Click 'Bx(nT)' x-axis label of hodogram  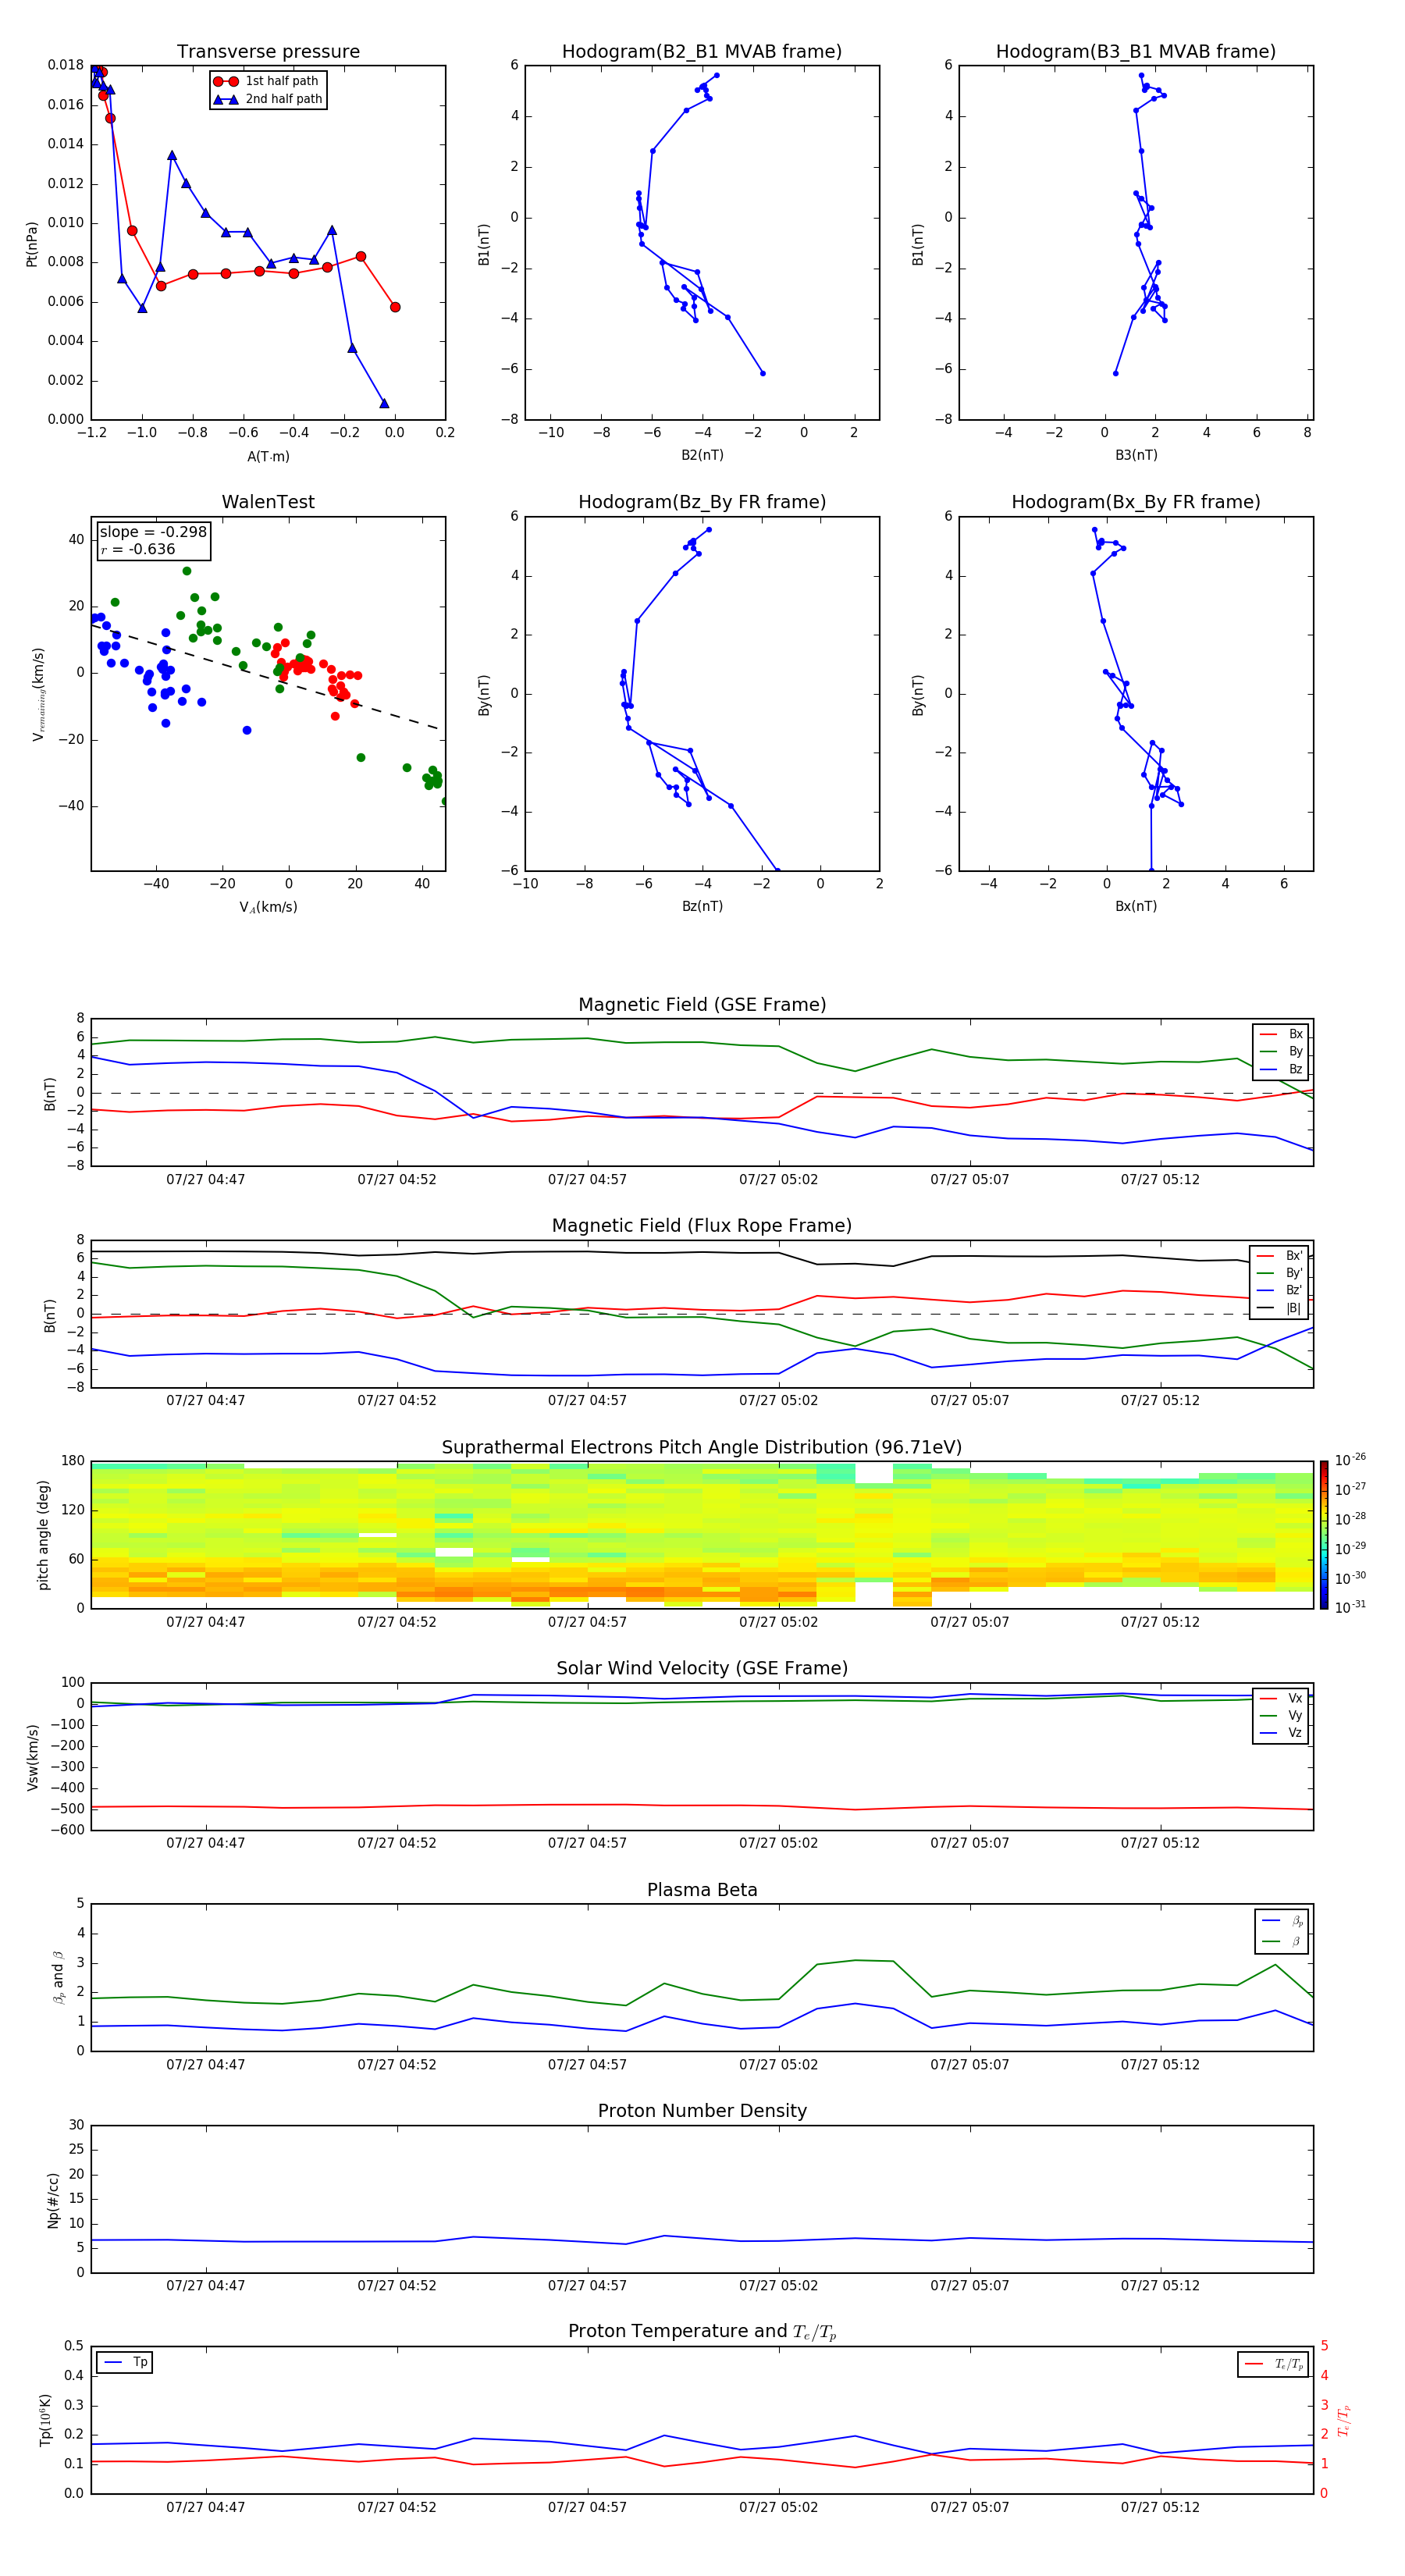1136,906
